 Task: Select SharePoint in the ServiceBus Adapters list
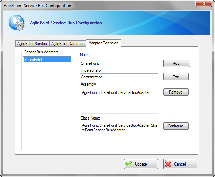point(46,60)
